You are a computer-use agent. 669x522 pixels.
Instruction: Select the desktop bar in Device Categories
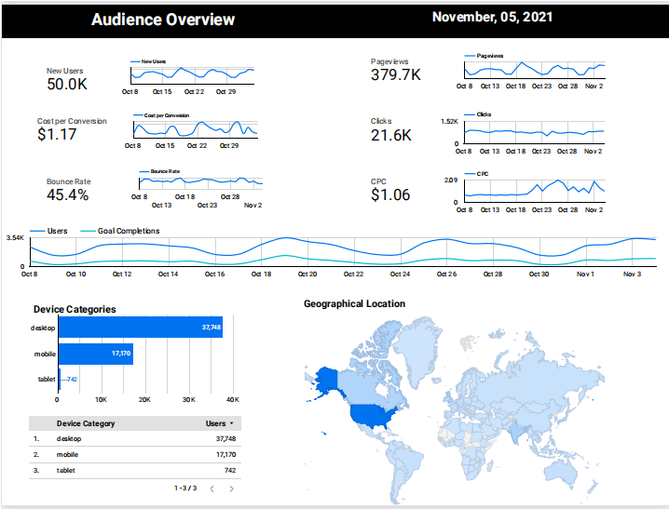click(x=140, y=328)
